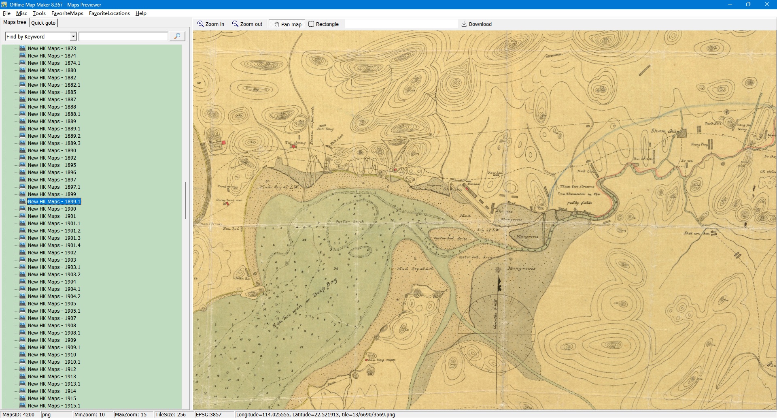Viewport: 777px width, 418px height.
Task: Click the Download arrow icon
Action: tap(464, 24)
